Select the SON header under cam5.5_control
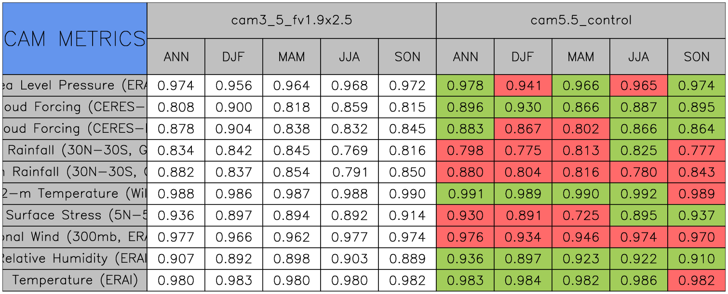Viewport: 728px width, 294px height. click(697, 57)
